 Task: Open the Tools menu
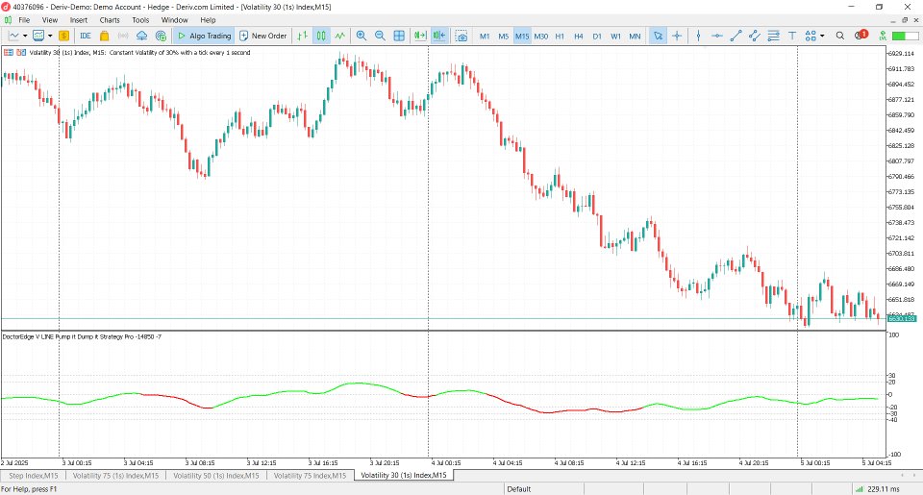[140, 20]
